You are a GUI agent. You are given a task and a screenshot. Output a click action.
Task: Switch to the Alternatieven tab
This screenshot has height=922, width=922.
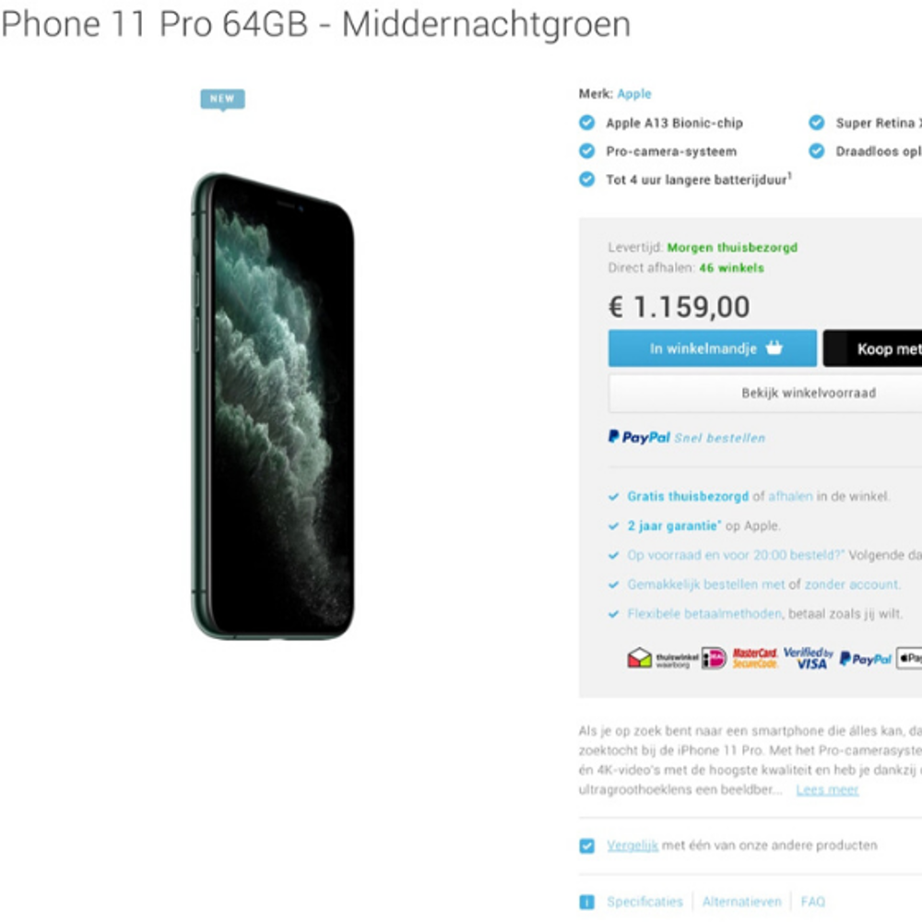[741, 902]
